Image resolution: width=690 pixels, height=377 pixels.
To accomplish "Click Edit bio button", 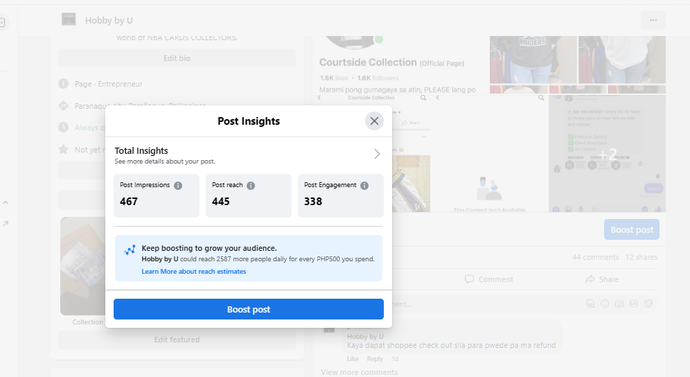I will tap(177, 58).
